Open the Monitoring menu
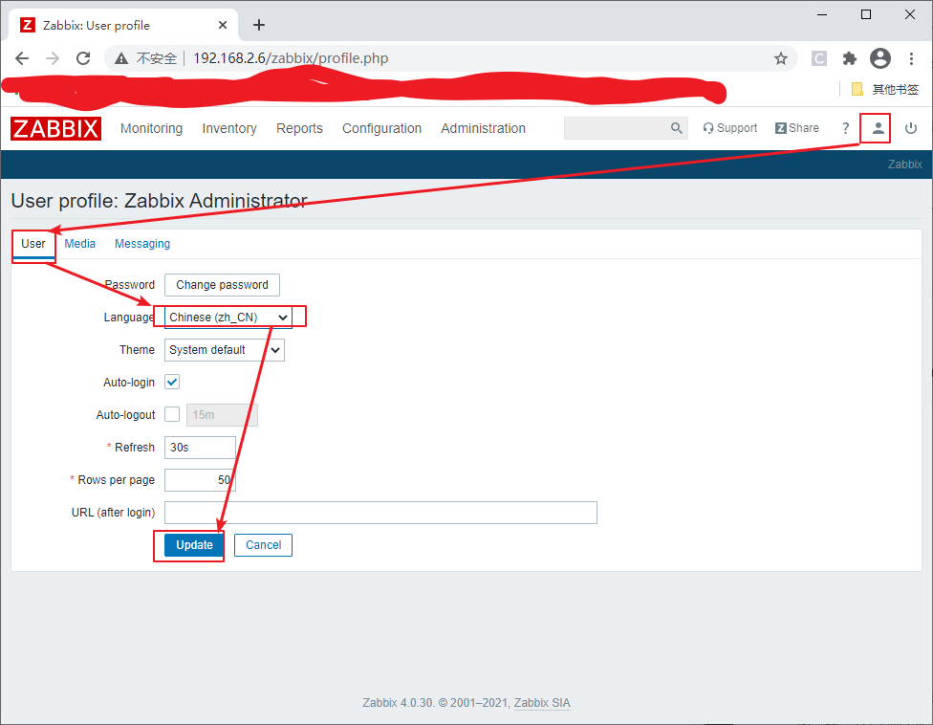Viewport: 933px width, 725px height. (x=151, y=128)
